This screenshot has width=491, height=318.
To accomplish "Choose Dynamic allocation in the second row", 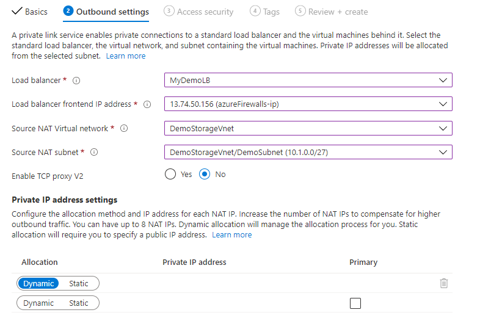I will (x=38, y=303).
